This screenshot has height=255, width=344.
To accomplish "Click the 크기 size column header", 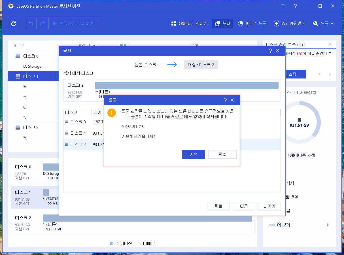I will click(97, 112).
